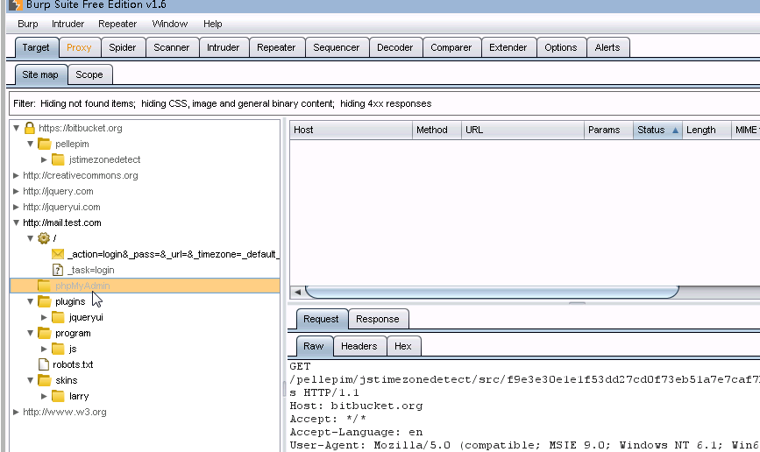760x452 pixels.
Task: Open the Sequencer tab
Action: point(337,47)
